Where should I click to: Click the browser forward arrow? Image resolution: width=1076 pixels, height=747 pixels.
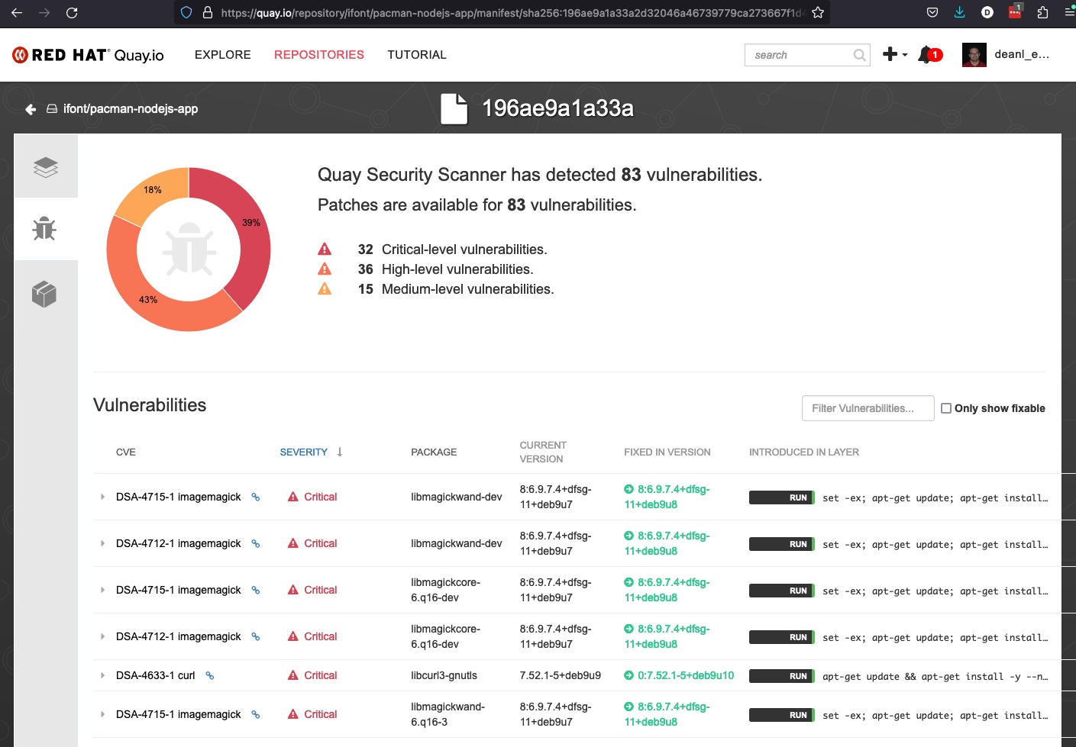[44, 13]
